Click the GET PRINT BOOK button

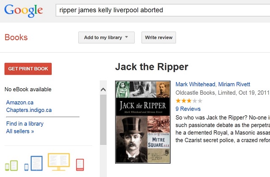[x=28, y=69]
